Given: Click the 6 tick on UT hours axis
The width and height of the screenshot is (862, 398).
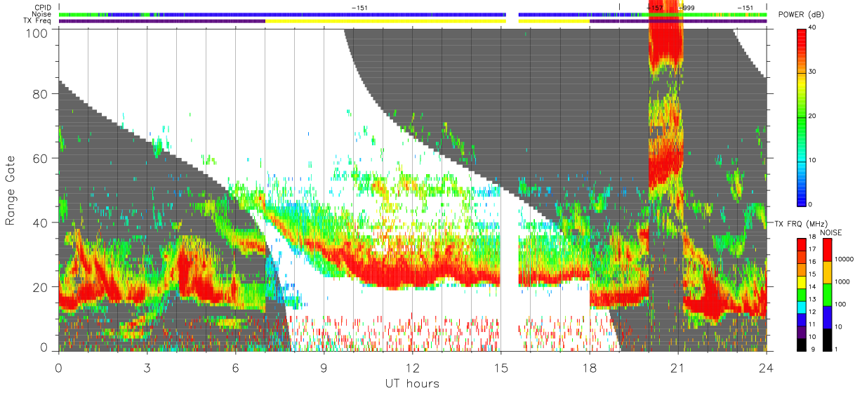Looking at the screenshot, I should [235, 367].
